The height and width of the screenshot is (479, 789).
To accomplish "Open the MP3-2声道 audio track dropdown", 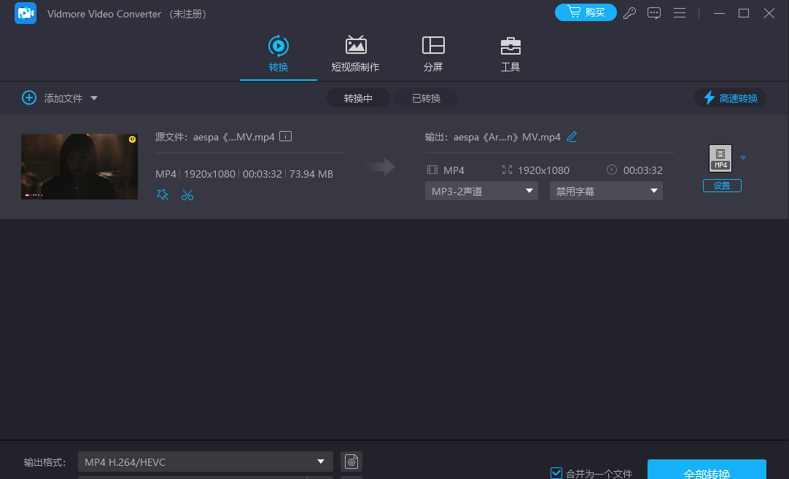I will pos(481,191).
